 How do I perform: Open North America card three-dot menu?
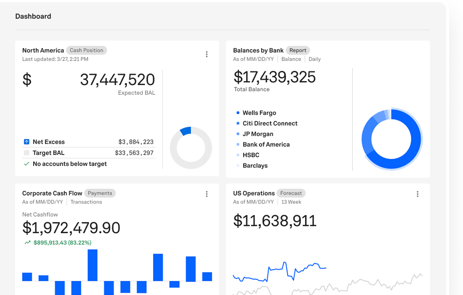coord(207,54)
